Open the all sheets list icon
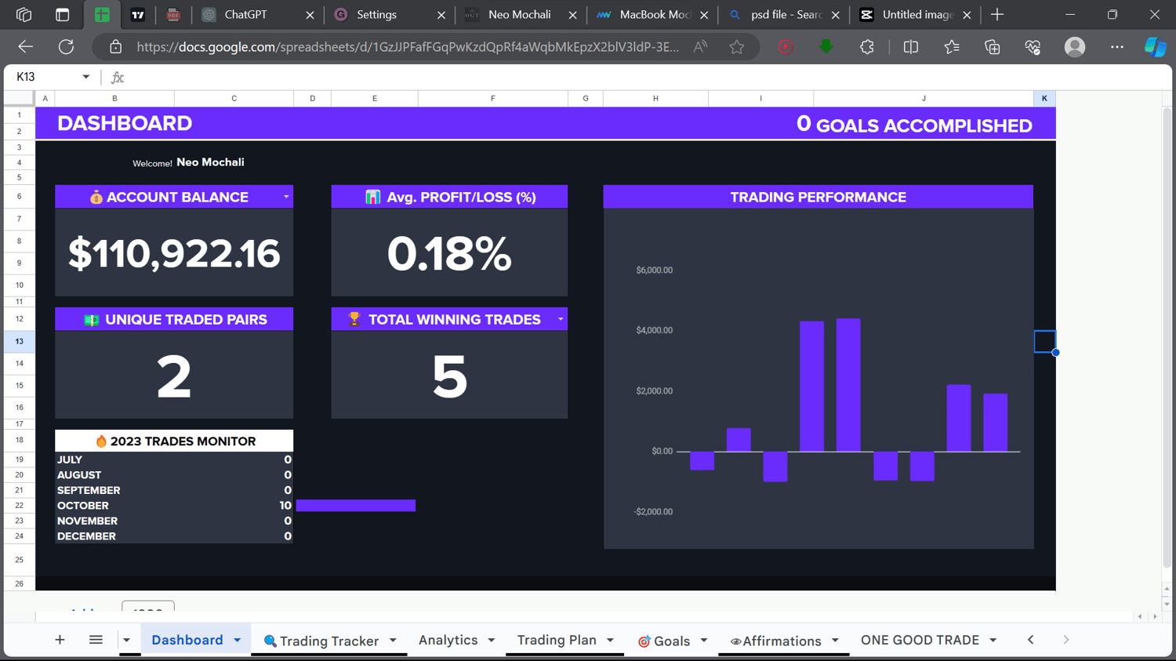Image resolution: width=1176 pixels, height=661 pixels. tap(96, 640)
